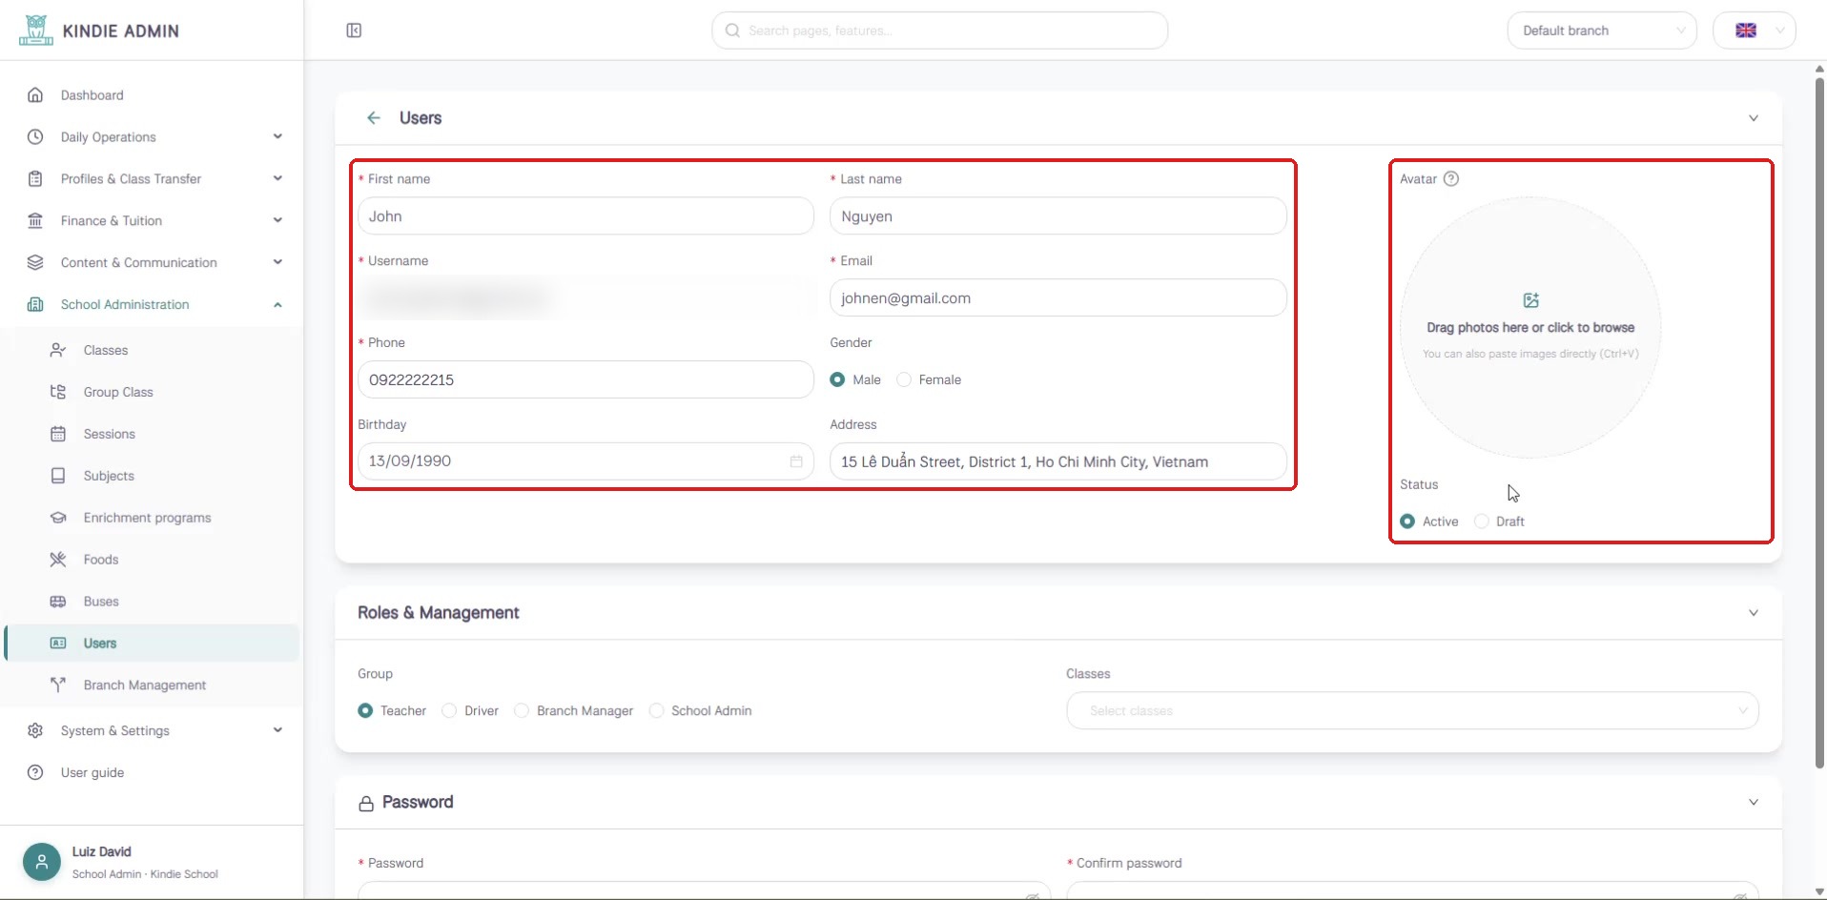The width and height of the screenshot is (1827, 900).
Task: Click the Sessions calendar icon
Action: [58, 435]
